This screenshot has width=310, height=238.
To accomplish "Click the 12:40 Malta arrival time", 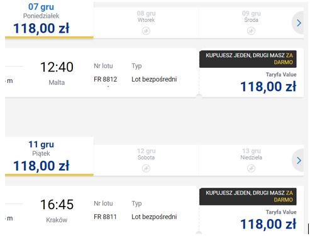I will pos(57,67).
